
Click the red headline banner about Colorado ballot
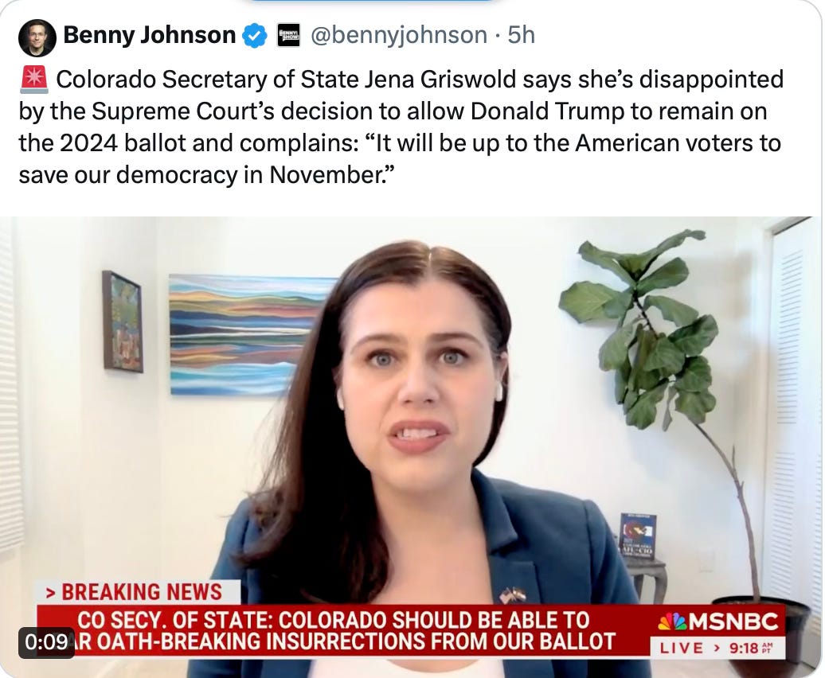(x=345, y=630)
